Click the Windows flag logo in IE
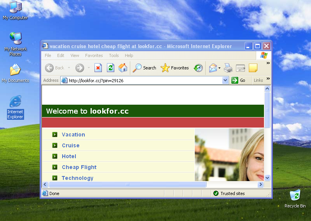This screenshot has width=311, height=221. [x=264, y=55]
